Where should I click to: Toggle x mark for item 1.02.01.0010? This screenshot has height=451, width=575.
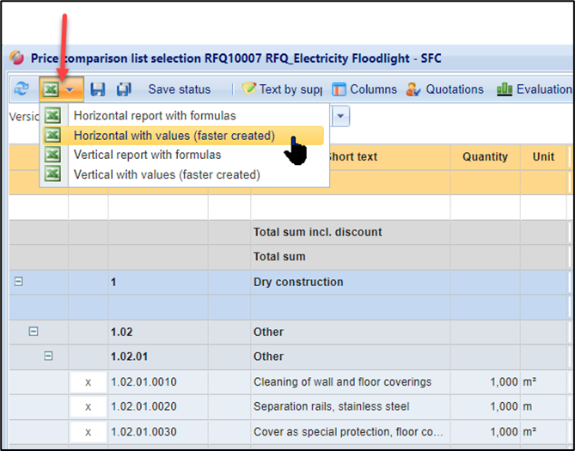point(88,381)
